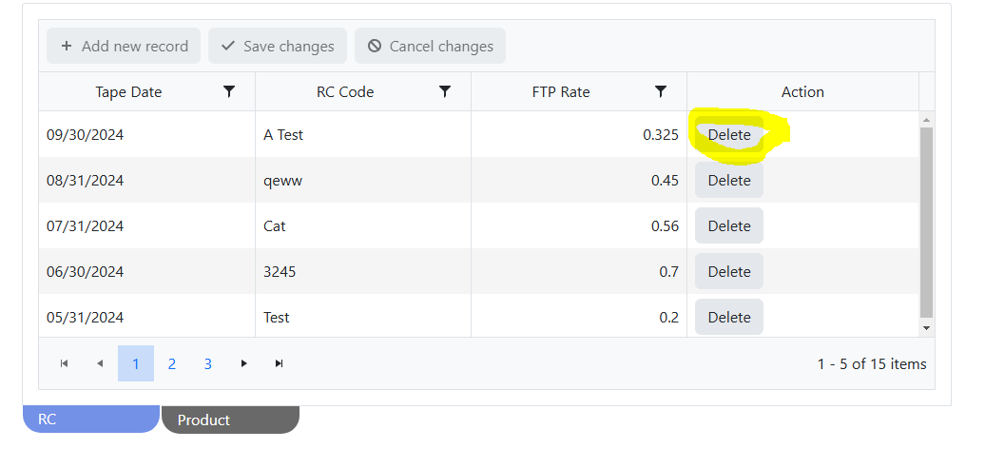Select the FTP Rate cell showing 0.7
This screenshot has height=449, width=985.
coord(578,272)
